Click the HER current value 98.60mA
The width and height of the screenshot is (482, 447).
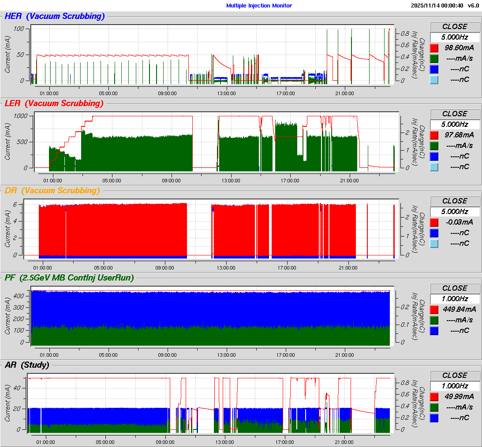pos(459,48)
